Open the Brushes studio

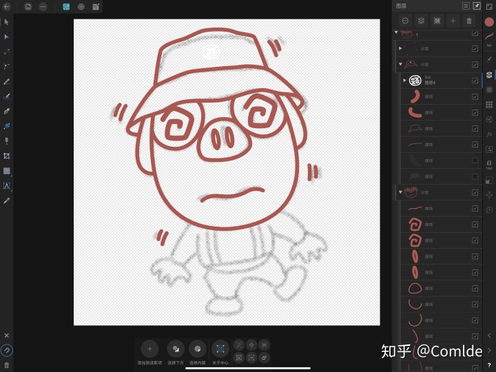click(489, 59)
